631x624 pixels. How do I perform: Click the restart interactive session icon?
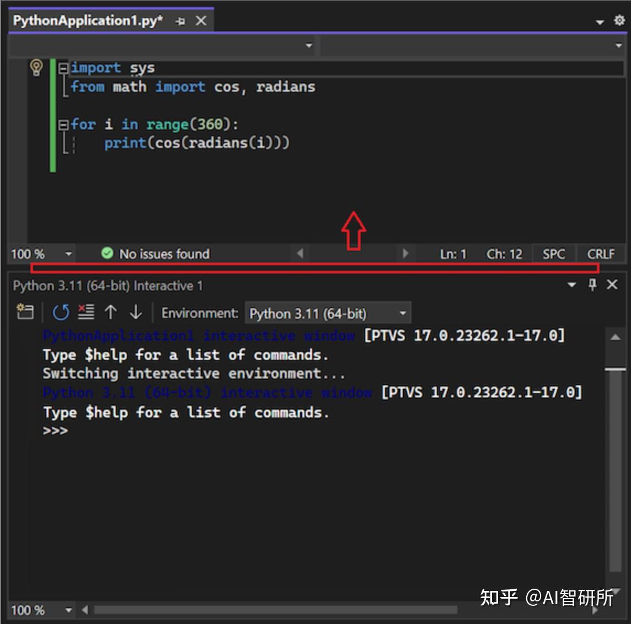tap(61, 312)
